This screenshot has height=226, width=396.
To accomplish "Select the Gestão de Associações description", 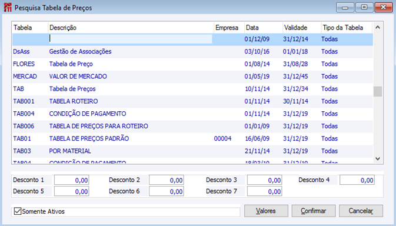I will point(80,52).
